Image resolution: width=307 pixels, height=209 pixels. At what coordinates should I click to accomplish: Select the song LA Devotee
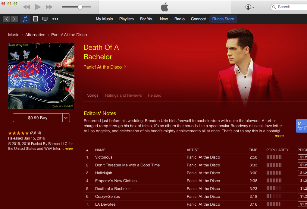105,204
